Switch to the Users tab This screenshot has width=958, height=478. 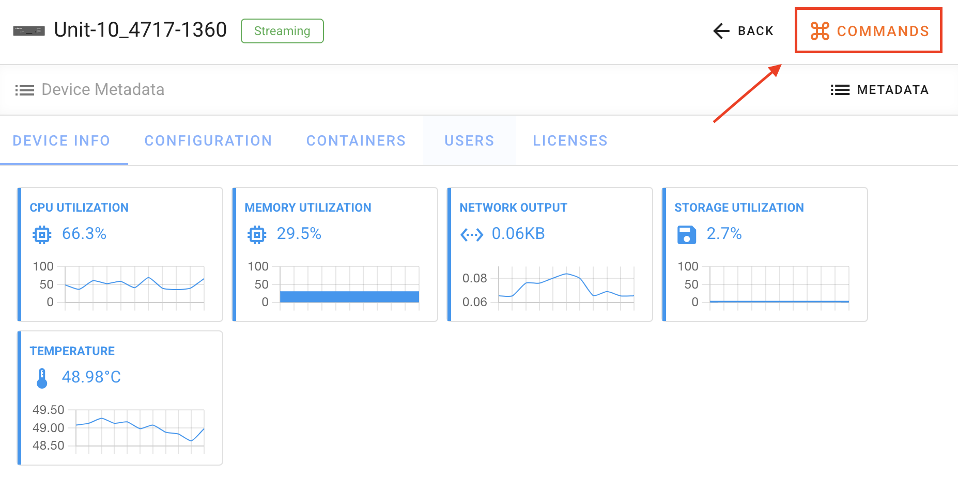coord(469,140)
